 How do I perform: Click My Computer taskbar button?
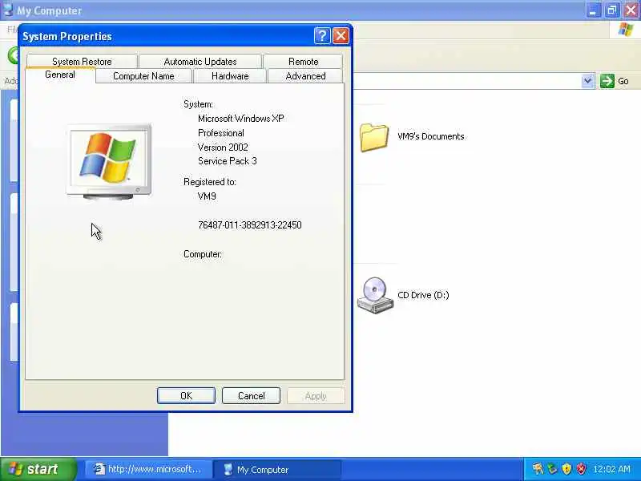click(277, 469)
